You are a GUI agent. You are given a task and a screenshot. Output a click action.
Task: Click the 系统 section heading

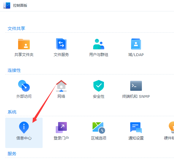(12, 112)
